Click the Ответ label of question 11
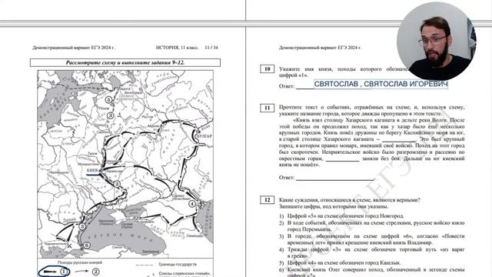Image resolution: width=492 pixels, height=277 pixels. 287,178
